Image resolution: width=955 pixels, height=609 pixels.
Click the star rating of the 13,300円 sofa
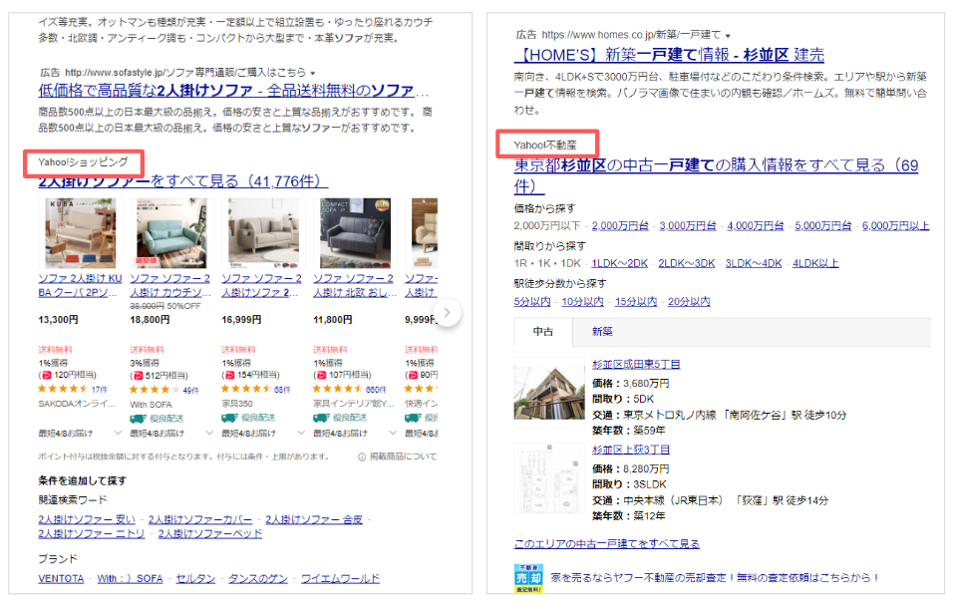(63, 389)
